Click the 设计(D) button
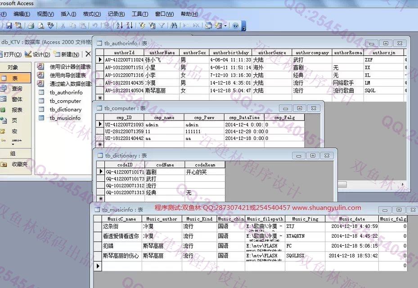Viewport: 418px width, 288px height. point(38,54)
